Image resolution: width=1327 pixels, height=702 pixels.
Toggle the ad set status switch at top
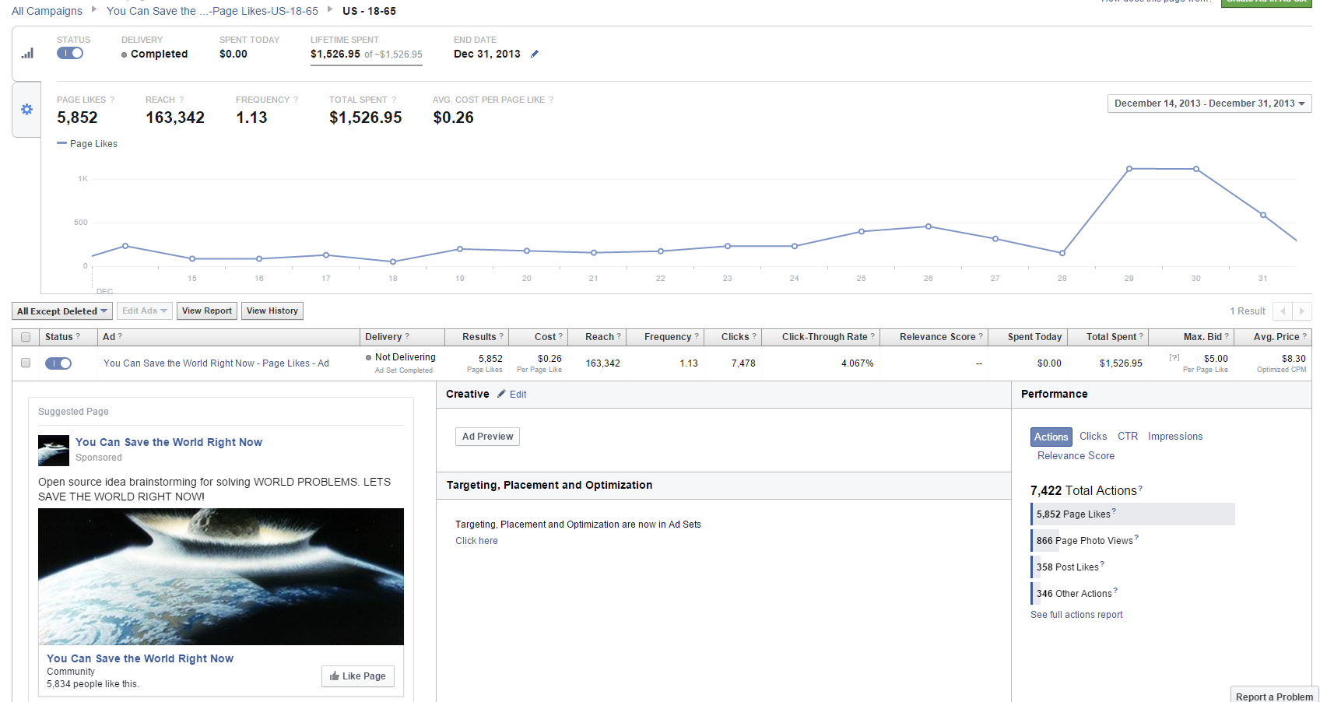(70, 54)
